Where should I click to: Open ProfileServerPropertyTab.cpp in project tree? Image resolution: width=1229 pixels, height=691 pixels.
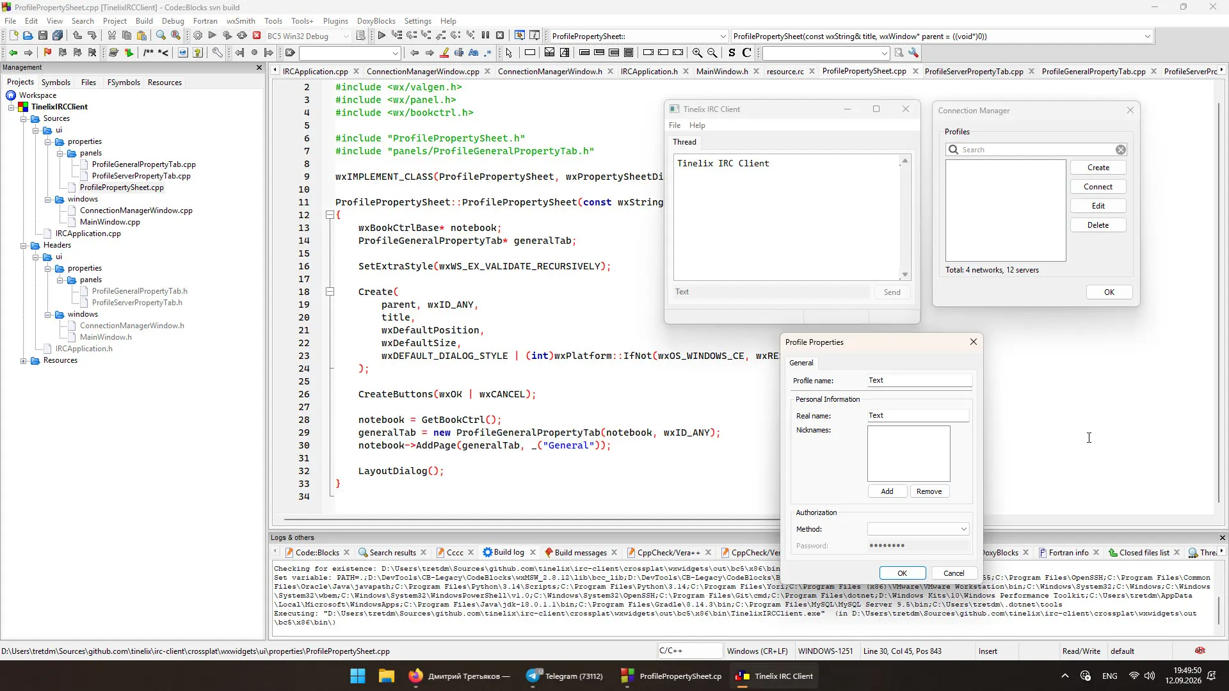pyautogui.click(x=141, y=176)
